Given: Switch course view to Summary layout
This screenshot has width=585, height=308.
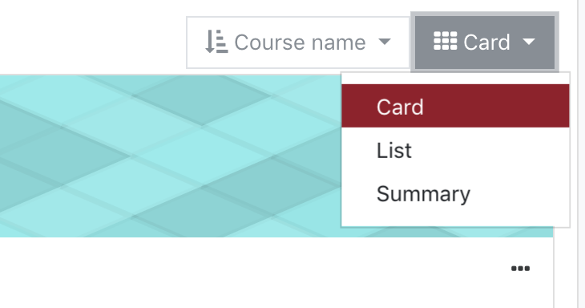Looking at the screenshot, I should click(x=455, y=194).
